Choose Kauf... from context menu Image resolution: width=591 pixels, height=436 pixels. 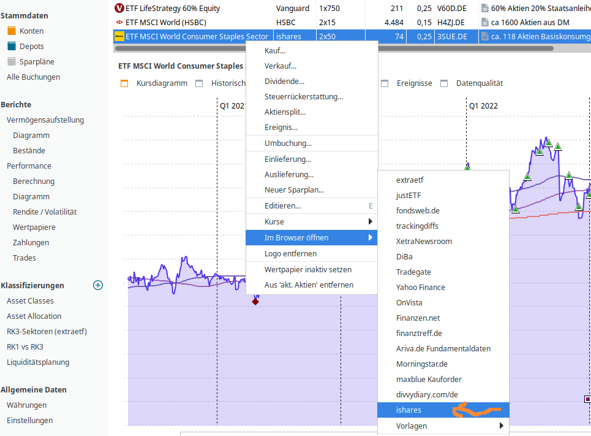point(311,50)
